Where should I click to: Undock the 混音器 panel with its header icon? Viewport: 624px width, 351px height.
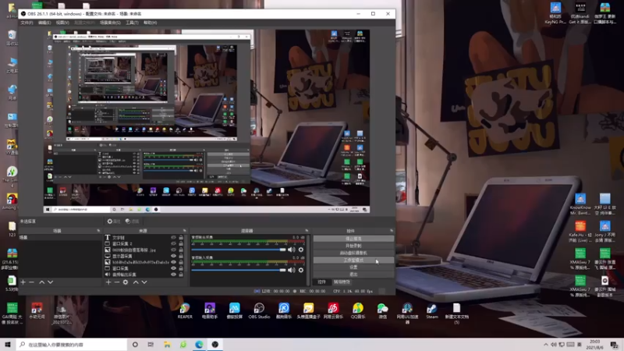307,231
